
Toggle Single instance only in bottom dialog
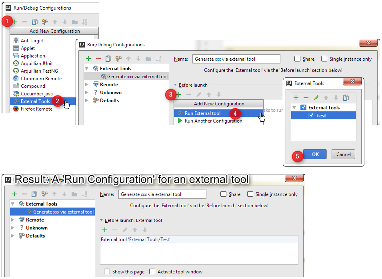[x=250, y=194]
